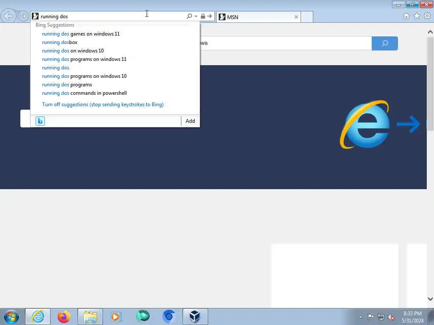434x325 pixels.
Task: Click Turn off suggestions link
Action: (x=103, y=105)
